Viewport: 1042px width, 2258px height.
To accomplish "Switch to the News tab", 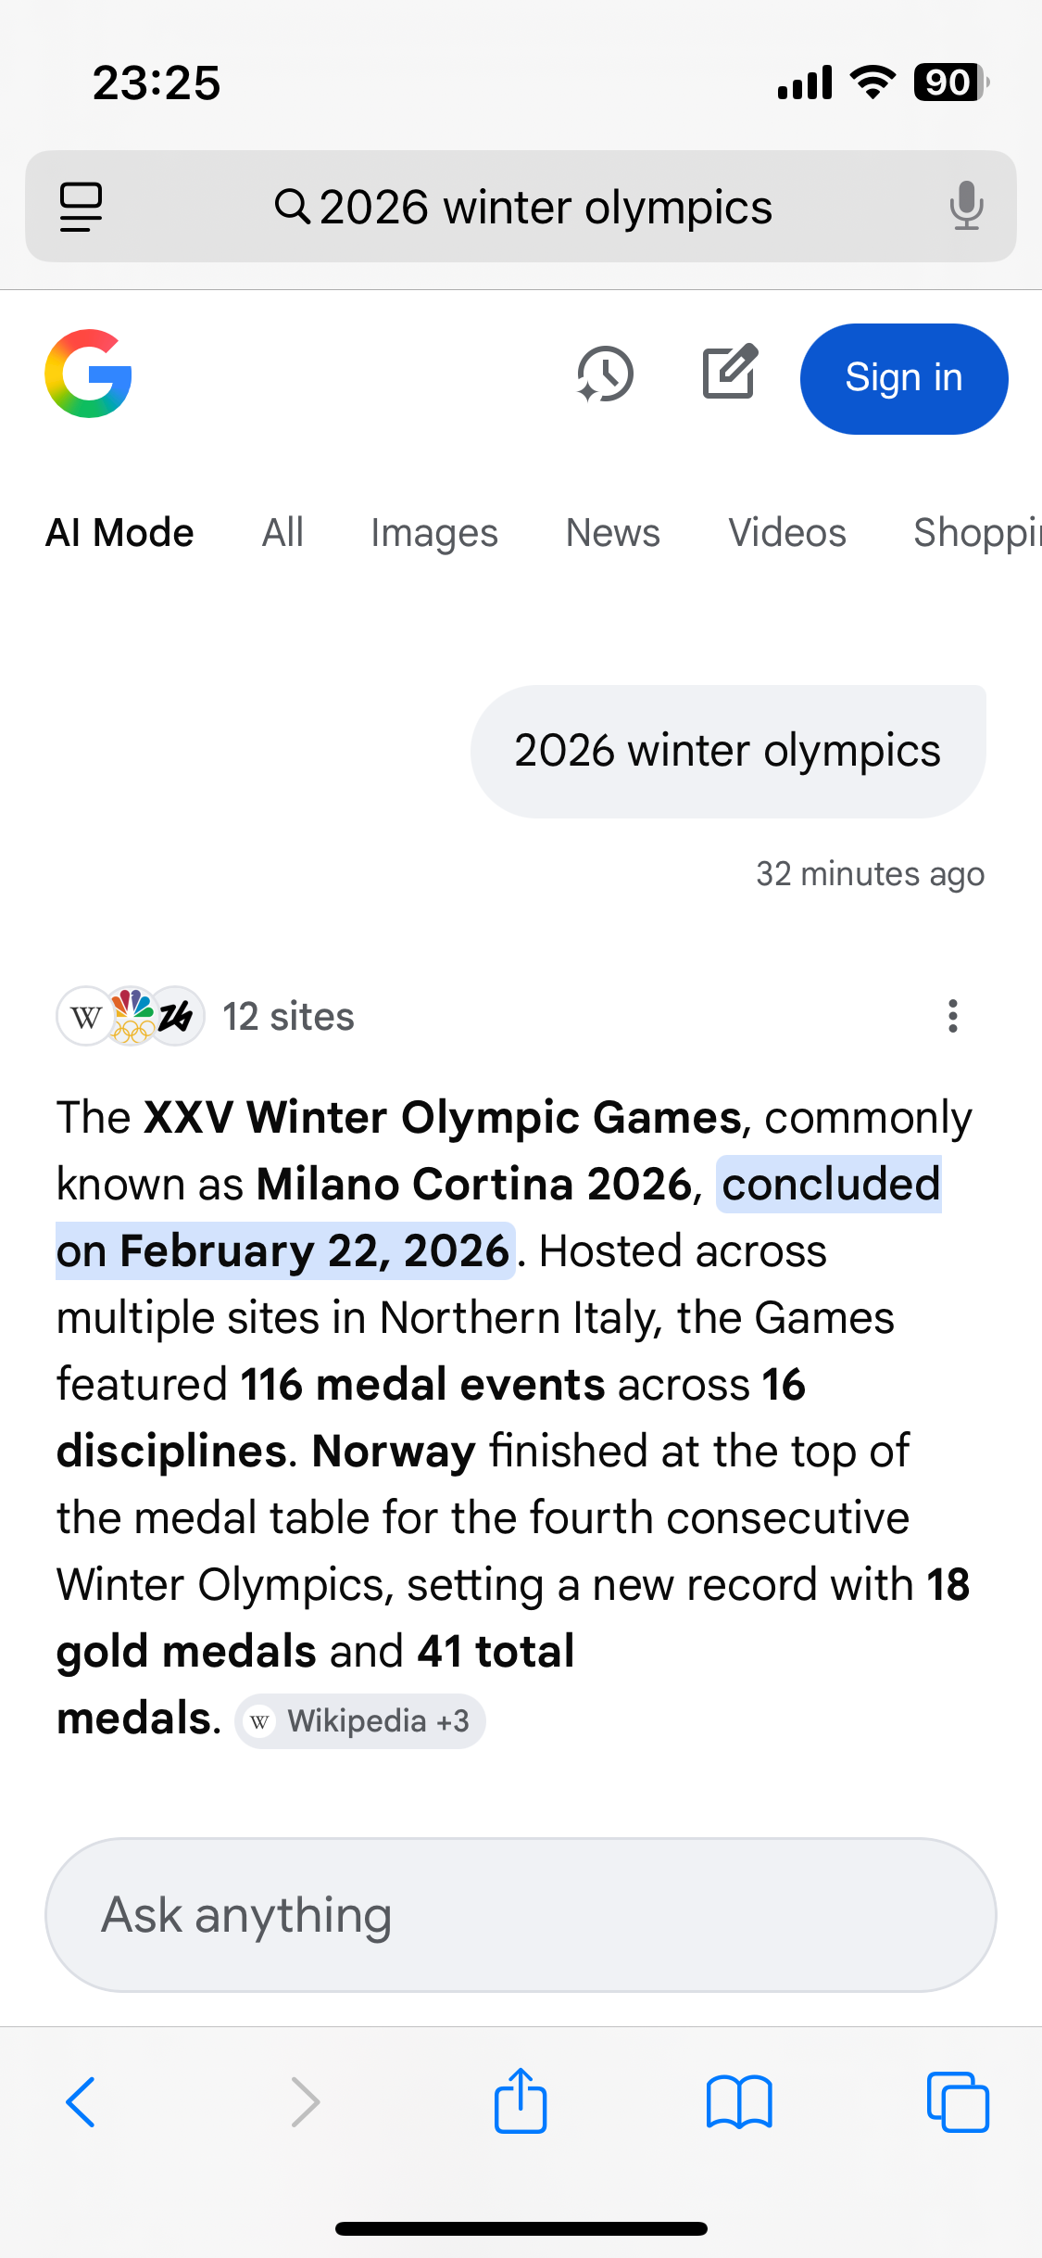I will click(612, 533).
